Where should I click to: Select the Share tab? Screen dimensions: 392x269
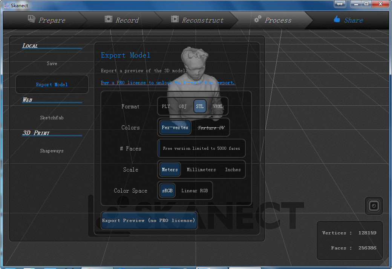348,20
